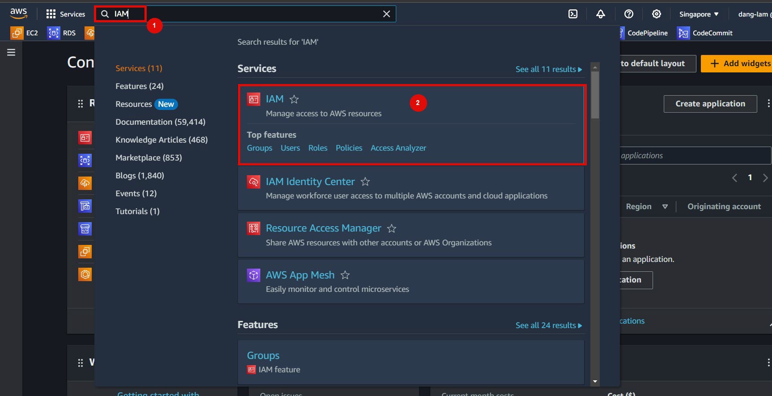This screenshot has width=772, height=396.
Task: Select Tutorials (1) filter
Action: (x=137, y=211)
